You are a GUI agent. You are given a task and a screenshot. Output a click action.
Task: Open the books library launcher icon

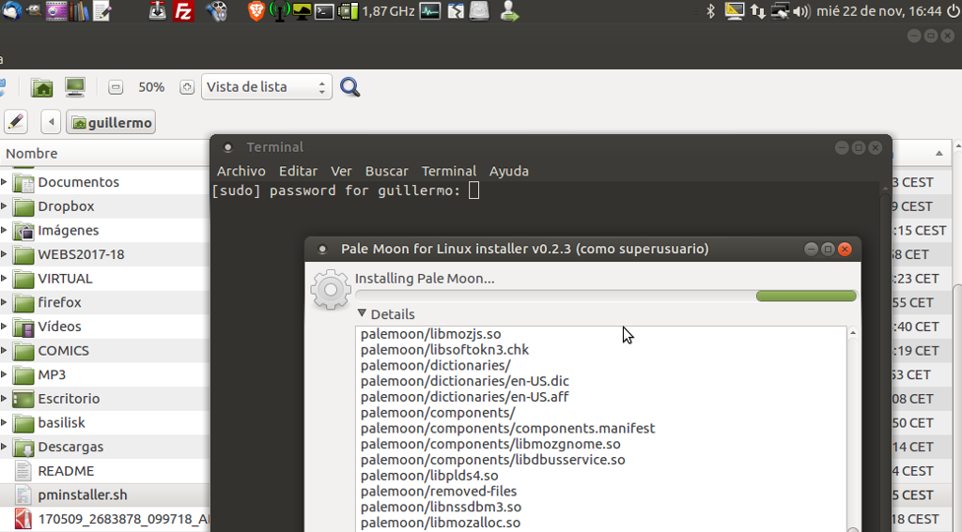[x=79, y=11]
